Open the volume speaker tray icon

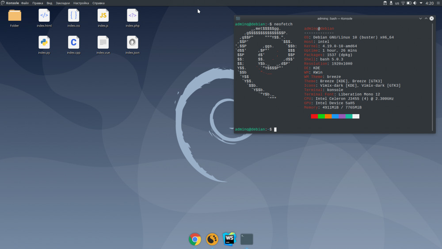point(415,3)
